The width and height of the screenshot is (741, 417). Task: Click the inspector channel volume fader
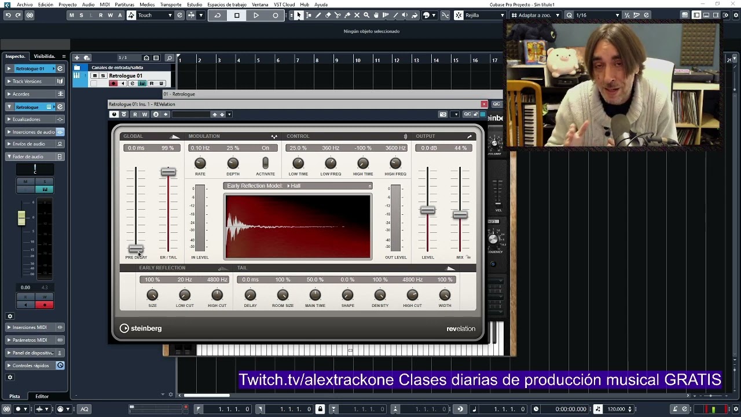pyautogui.click(x=21, y=218)
